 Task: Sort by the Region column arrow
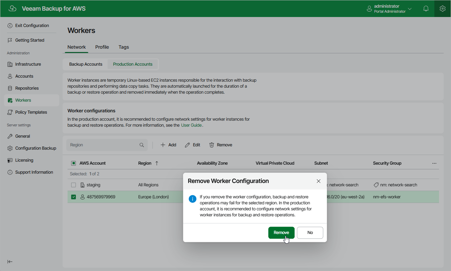[x=157, y=163]
